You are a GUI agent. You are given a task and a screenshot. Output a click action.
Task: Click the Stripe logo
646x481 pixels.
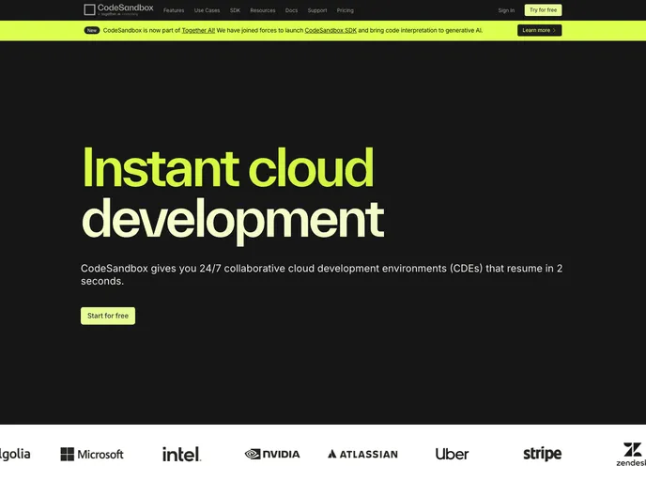[x=542, y=454]
